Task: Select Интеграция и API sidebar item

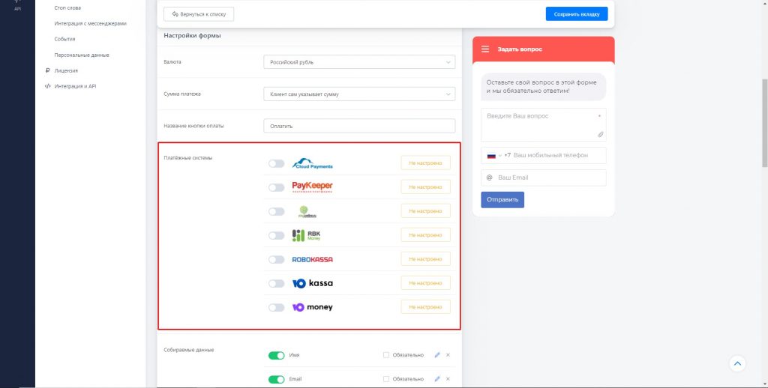Action: click(75, 86)
